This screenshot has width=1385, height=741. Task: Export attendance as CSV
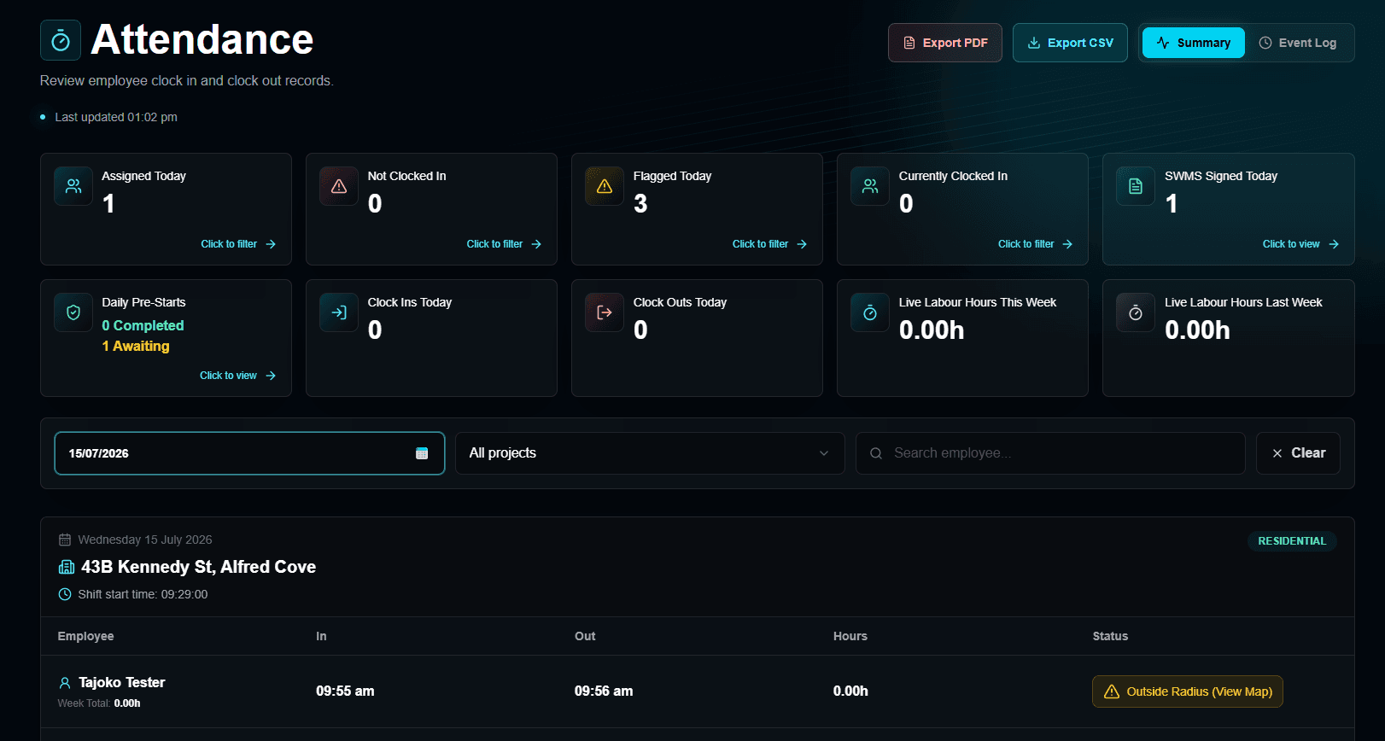(x=1070, y=43)
